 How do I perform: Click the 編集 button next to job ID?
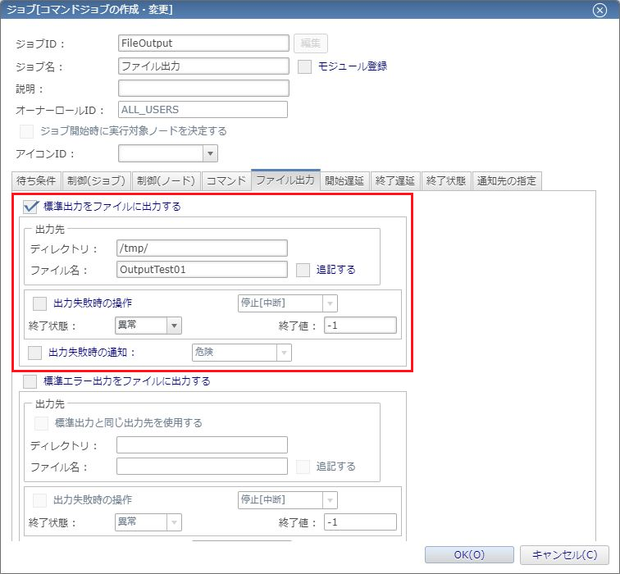[x=310, y=43]
